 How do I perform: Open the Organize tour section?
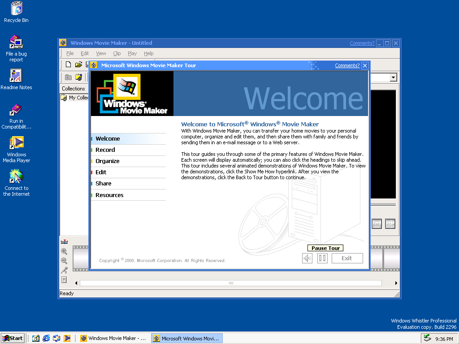click(129, 161)
